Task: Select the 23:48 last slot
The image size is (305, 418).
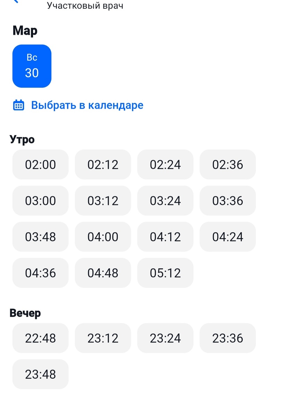Action: click(40, 374)
